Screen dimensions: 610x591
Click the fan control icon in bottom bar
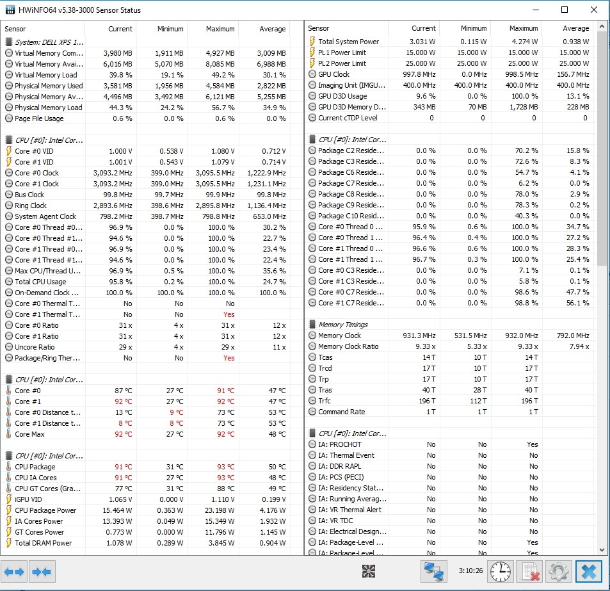[x=369, y=571]
